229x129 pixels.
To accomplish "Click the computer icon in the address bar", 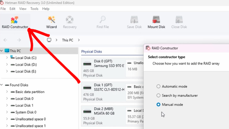I will tap(49, 40).
